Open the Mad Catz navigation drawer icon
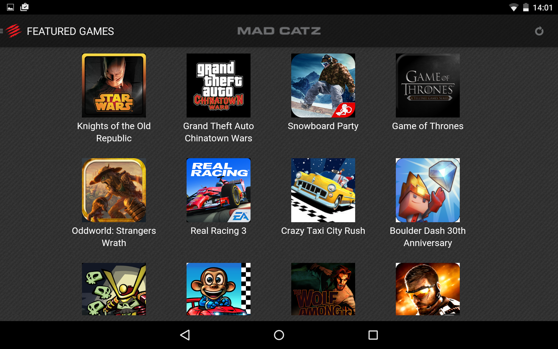558x349 pixels. 11,31
